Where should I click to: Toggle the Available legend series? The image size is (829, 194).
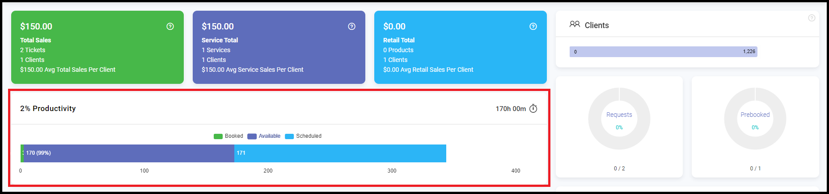[264, 136]
